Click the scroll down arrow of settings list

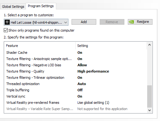150,110
